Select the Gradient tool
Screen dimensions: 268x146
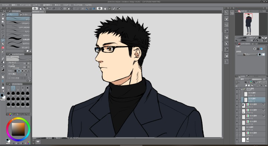click(3, 70)
